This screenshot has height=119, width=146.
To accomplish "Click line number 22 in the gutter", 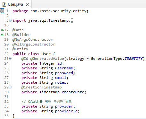I will (6, 54).
